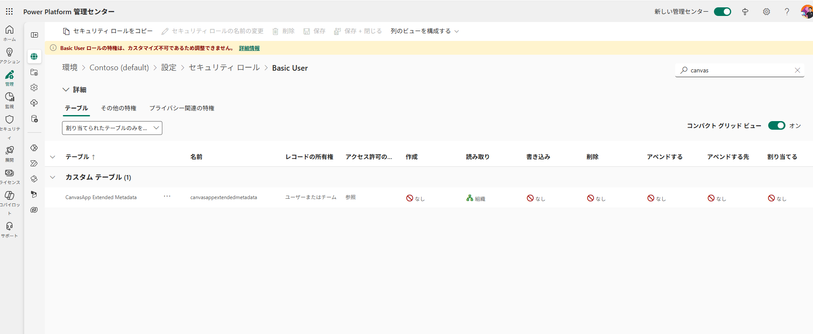Click セキュリティ ロールをコピー
This screenshot has width=813, height=334.
pyautogui.click(x=108, y=31)
